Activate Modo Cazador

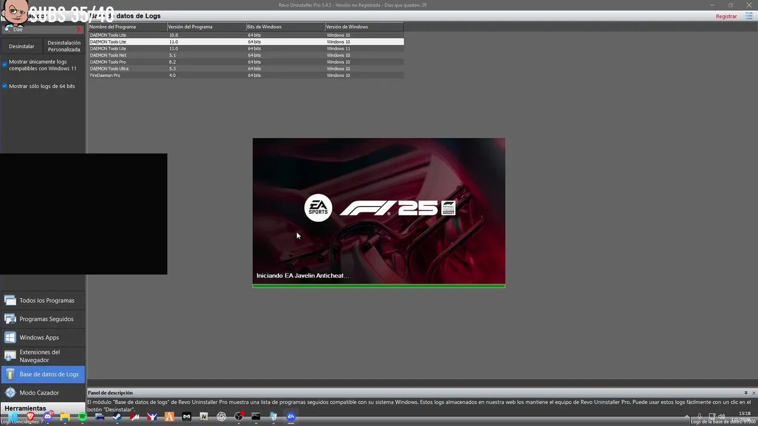[x=43, y=392]
